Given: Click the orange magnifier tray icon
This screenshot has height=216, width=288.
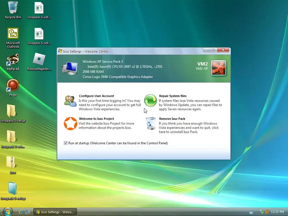Looking at the screenshot, I should (x=267, y=212).
